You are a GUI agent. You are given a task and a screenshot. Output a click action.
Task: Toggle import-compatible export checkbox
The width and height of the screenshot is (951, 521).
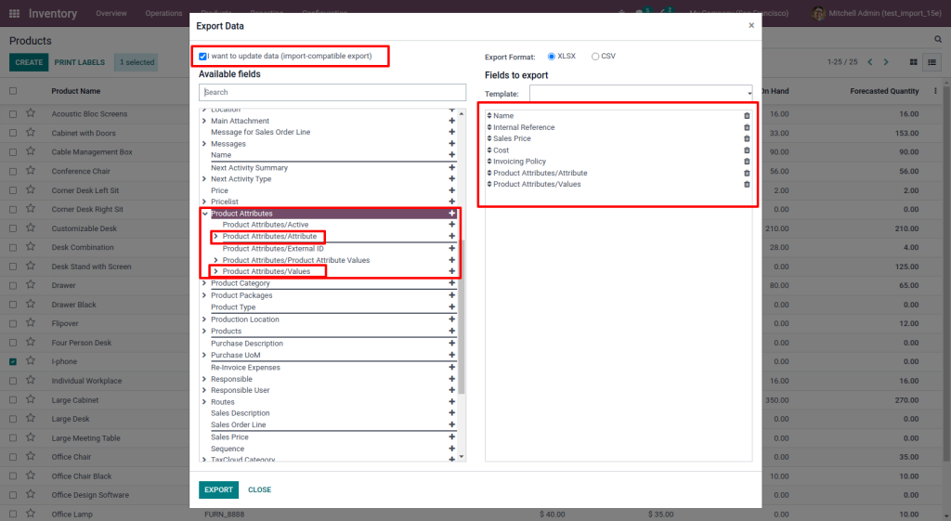click(x=202, y=57)
